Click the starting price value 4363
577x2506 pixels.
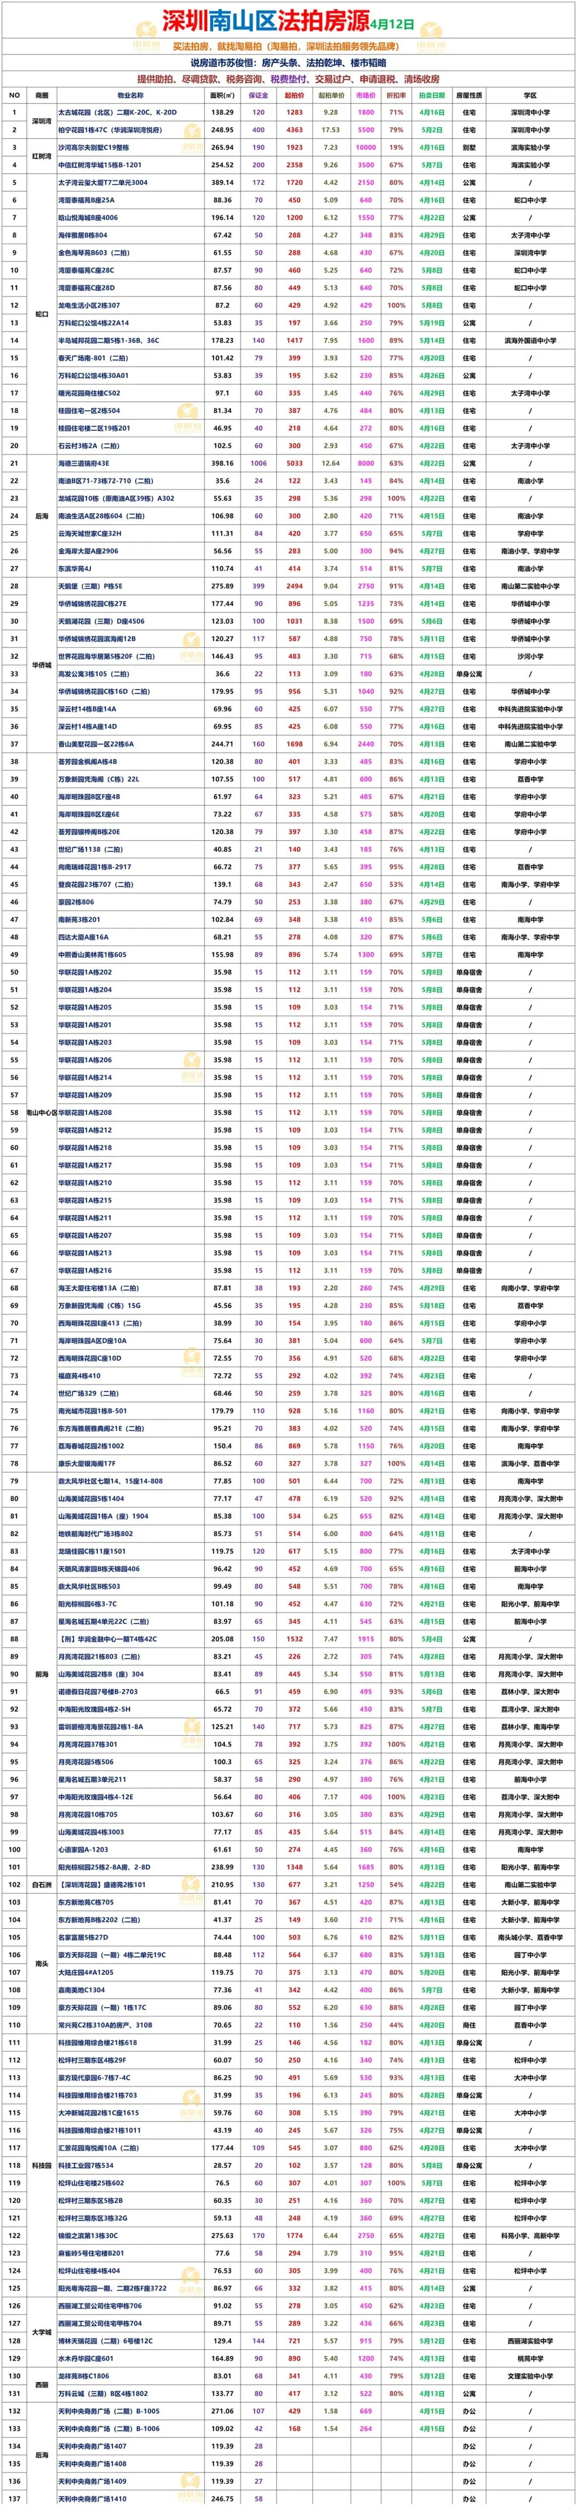coord(295,130)
